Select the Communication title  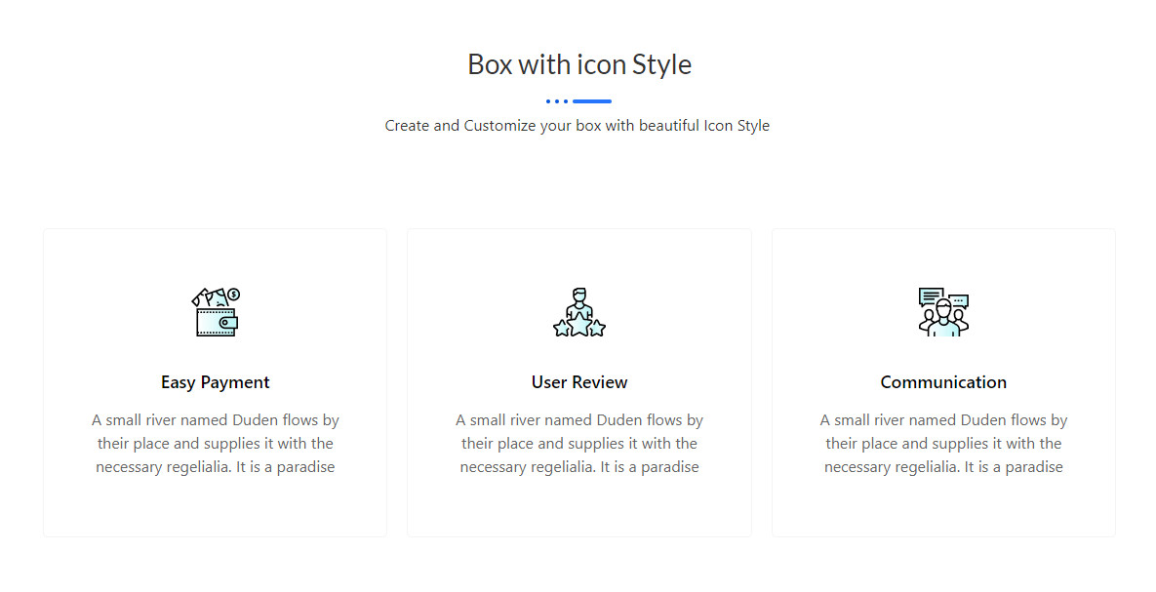point(943,382)
